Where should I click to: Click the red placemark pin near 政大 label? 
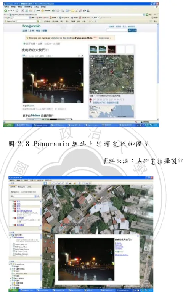coord(95,204)
